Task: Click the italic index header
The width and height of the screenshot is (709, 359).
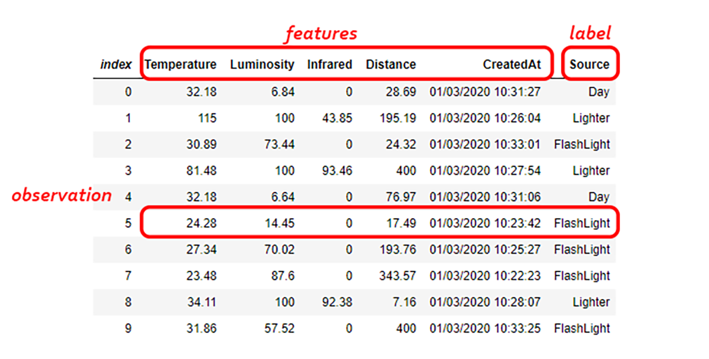Action: coord(116,65)
